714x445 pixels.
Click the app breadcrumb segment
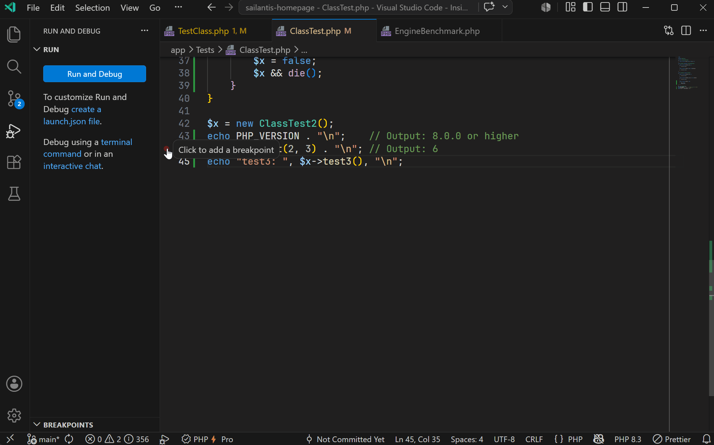(178, 50)
